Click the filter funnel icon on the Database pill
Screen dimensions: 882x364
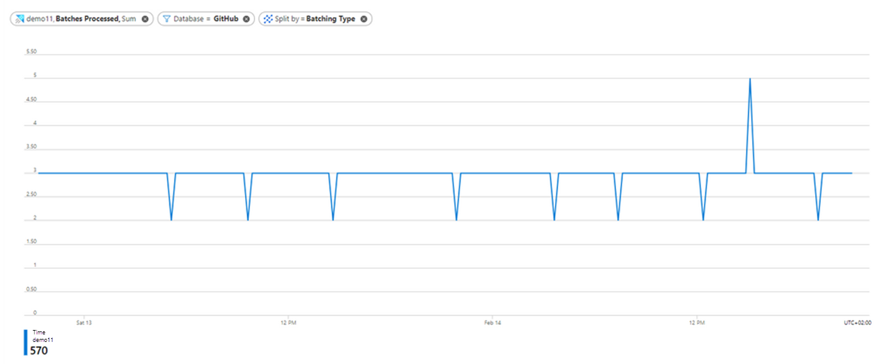(x=166, y=18)
